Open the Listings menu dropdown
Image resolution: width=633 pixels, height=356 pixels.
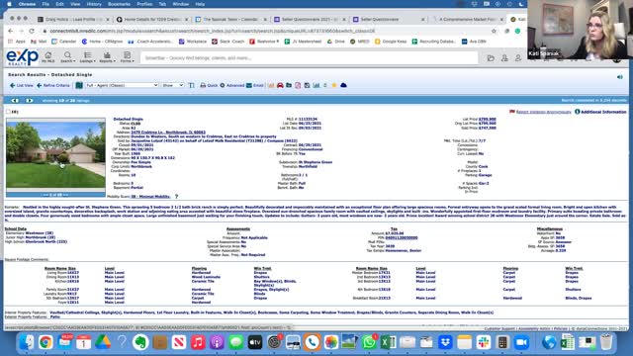point(87,57)
